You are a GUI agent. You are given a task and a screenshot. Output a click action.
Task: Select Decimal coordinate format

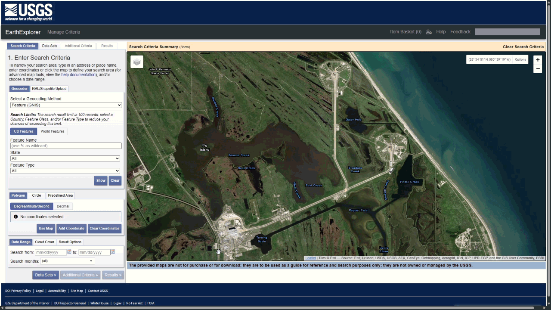[63, 206]
